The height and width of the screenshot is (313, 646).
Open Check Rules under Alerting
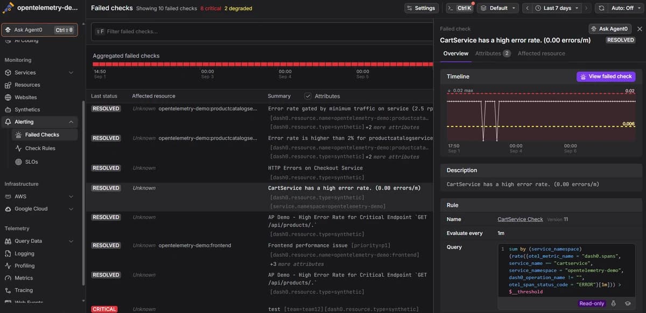point(40,148)
